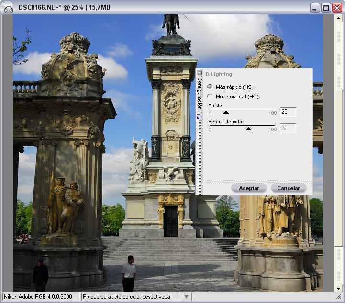Dismiss D-Lighting with the Cancelar button
The image size is (345, 303).
pyautogui.click(x=289, y=188)
